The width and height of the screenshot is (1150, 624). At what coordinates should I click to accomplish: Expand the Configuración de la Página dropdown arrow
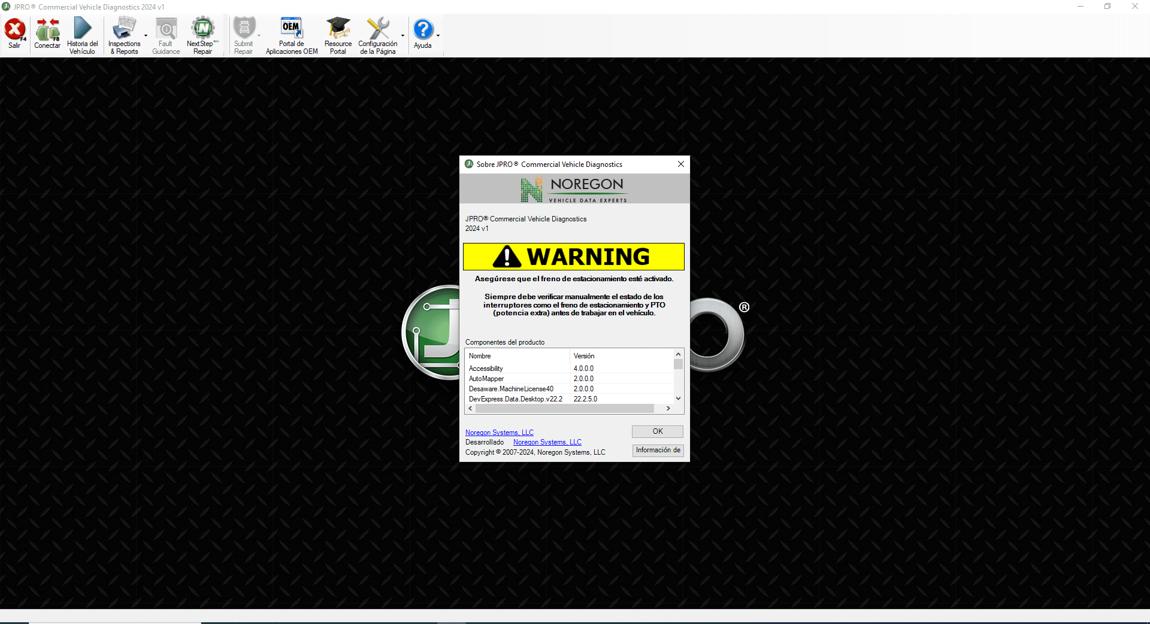[x=402, y=36]
